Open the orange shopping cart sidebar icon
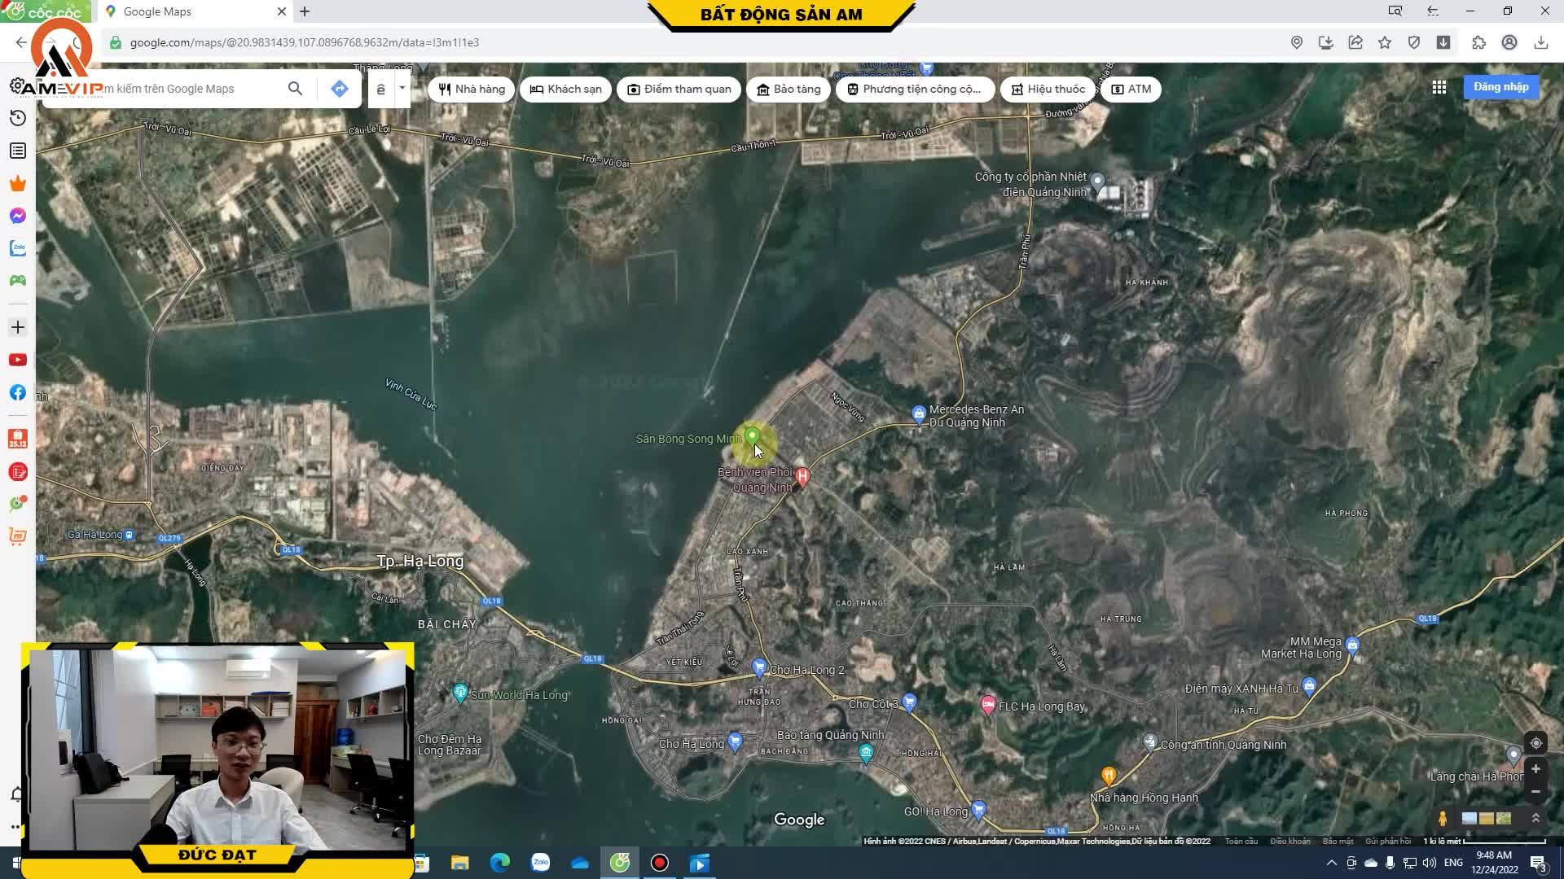The image size is (1564, 879). pos(18,536)
